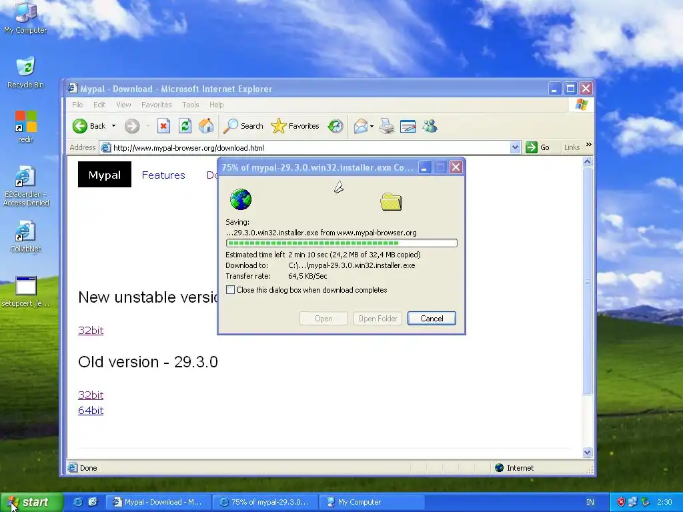The height and width of the screenshot is (512, 683).
Task: Open the File menu
Action: (77, 105)
